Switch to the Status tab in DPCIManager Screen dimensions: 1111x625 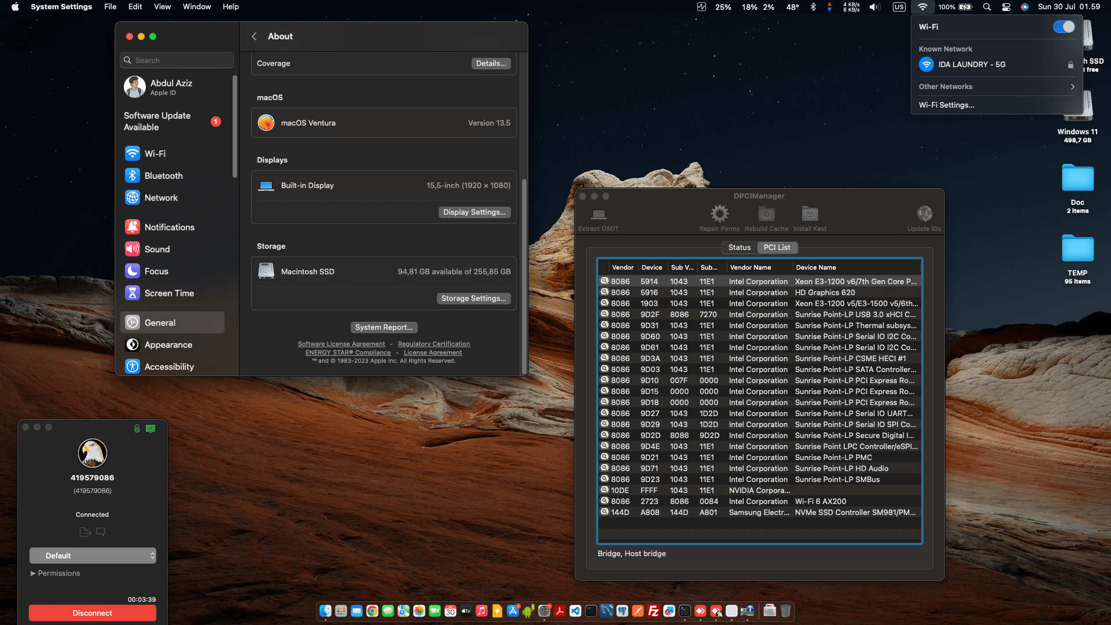point(740,247)
